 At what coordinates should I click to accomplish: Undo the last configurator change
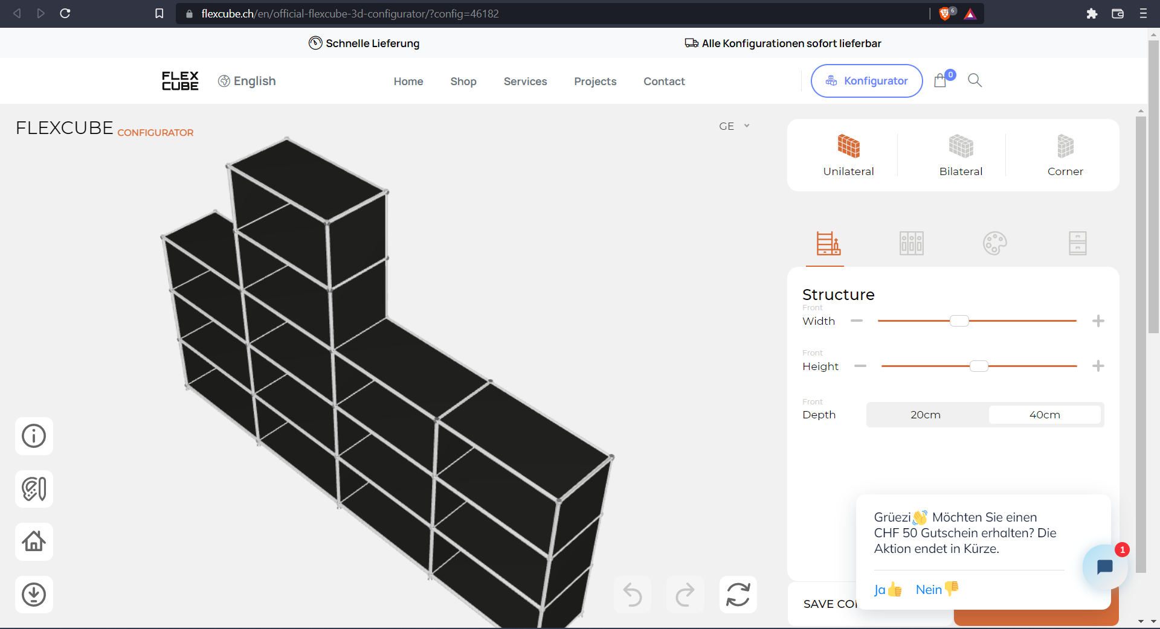[x=633, y=595]
